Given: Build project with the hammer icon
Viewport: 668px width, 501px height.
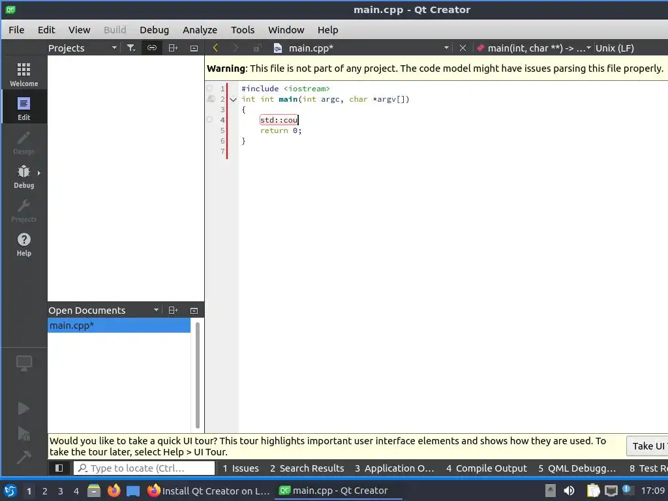Looking at the screenshot, I should tap(24, 457).
